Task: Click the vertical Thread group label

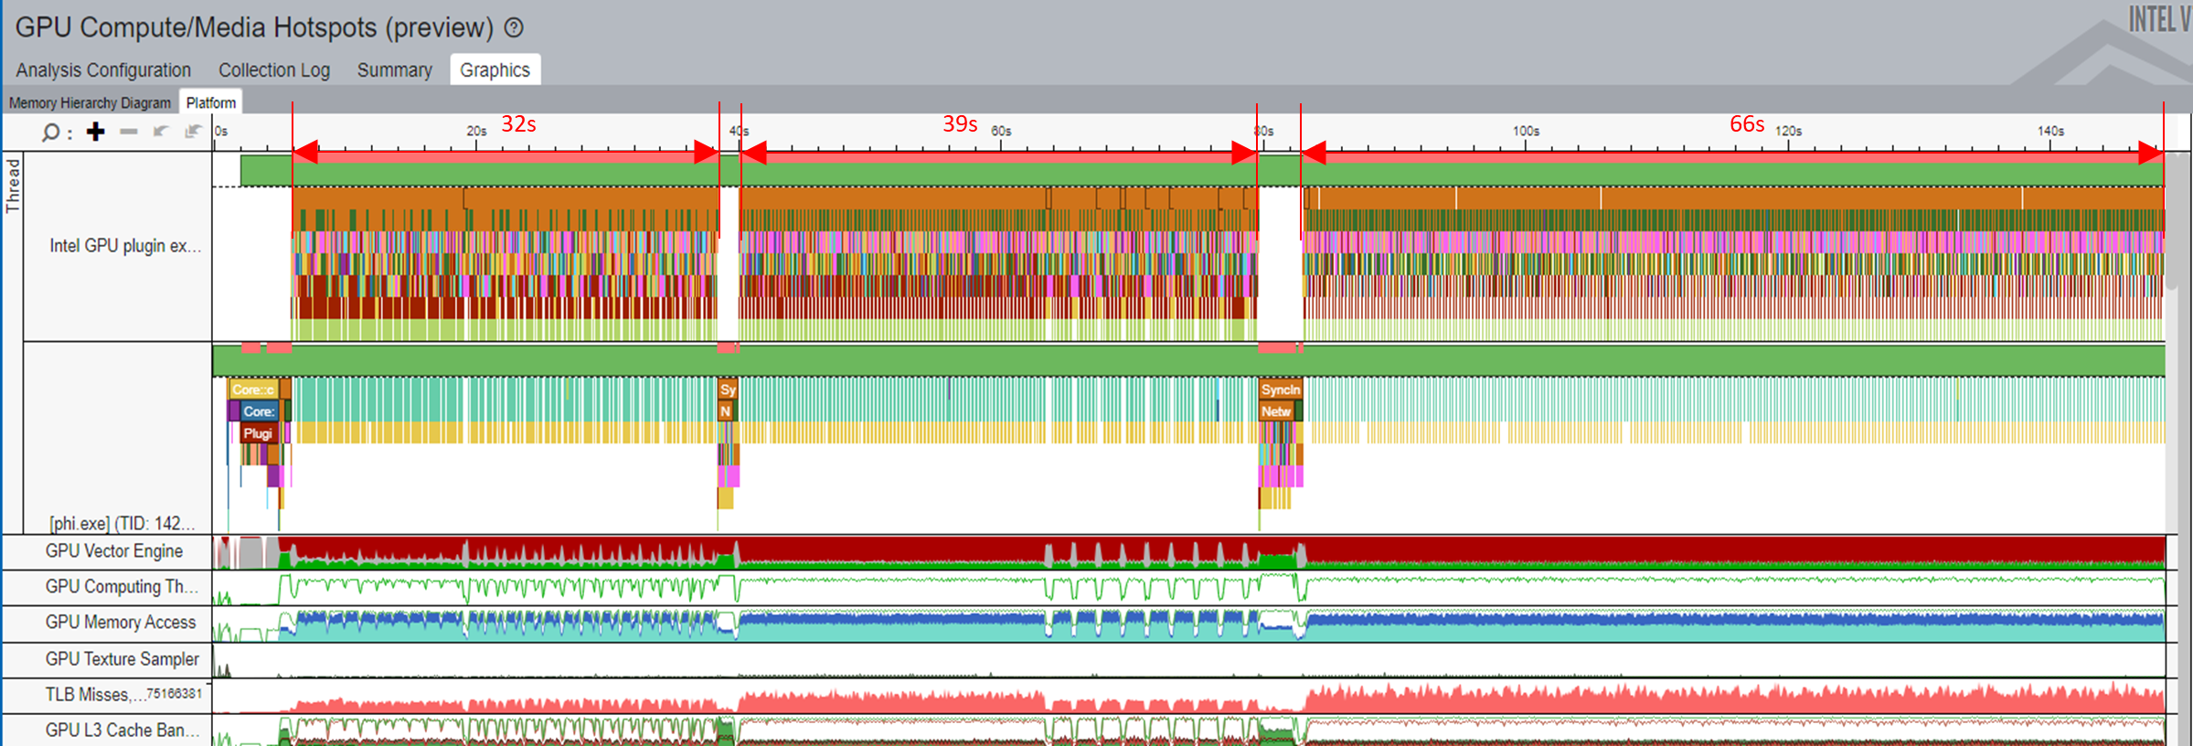Action: [13, 186]
